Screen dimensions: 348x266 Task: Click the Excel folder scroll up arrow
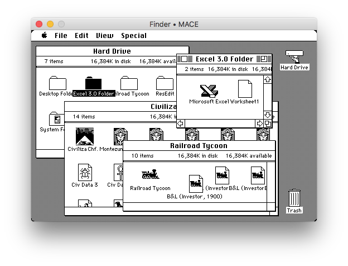pos(268,79)
